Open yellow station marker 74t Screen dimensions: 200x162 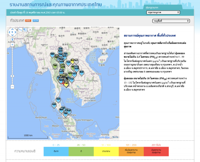click(66, 84)
